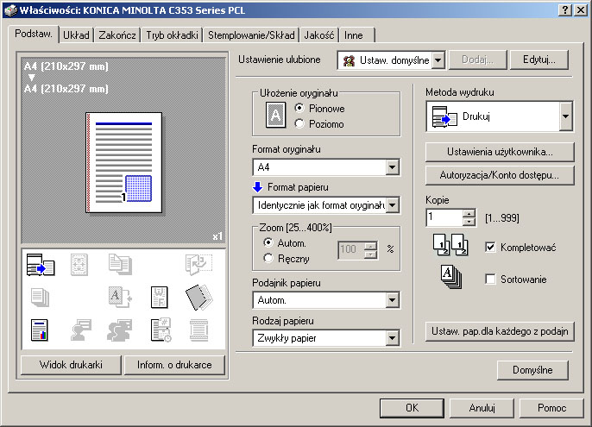Screen dimensions: 592x427
Task: Click the grayed page-fit arrows icon
Action: [79, 264]
